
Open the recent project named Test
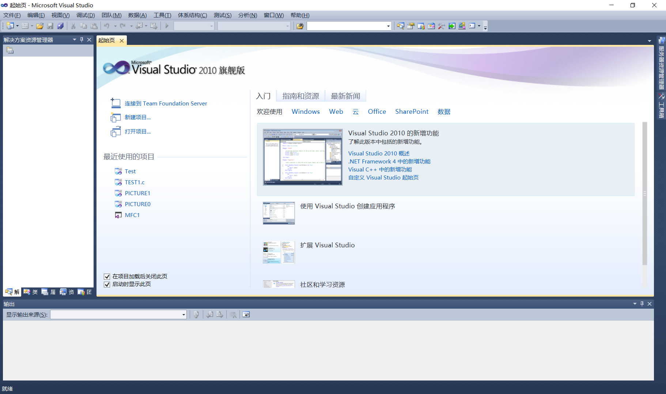click(x=130, y=171)
